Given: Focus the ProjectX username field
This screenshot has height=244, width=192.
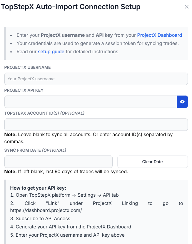Looking at the screenshot, I should (x=96, y=79).
